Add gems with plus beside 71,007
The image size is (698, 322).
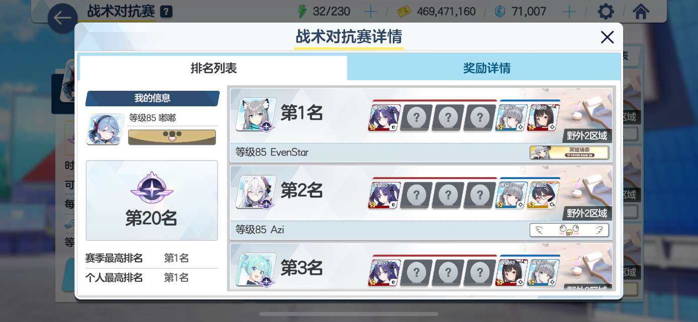[x=569, y=11]
